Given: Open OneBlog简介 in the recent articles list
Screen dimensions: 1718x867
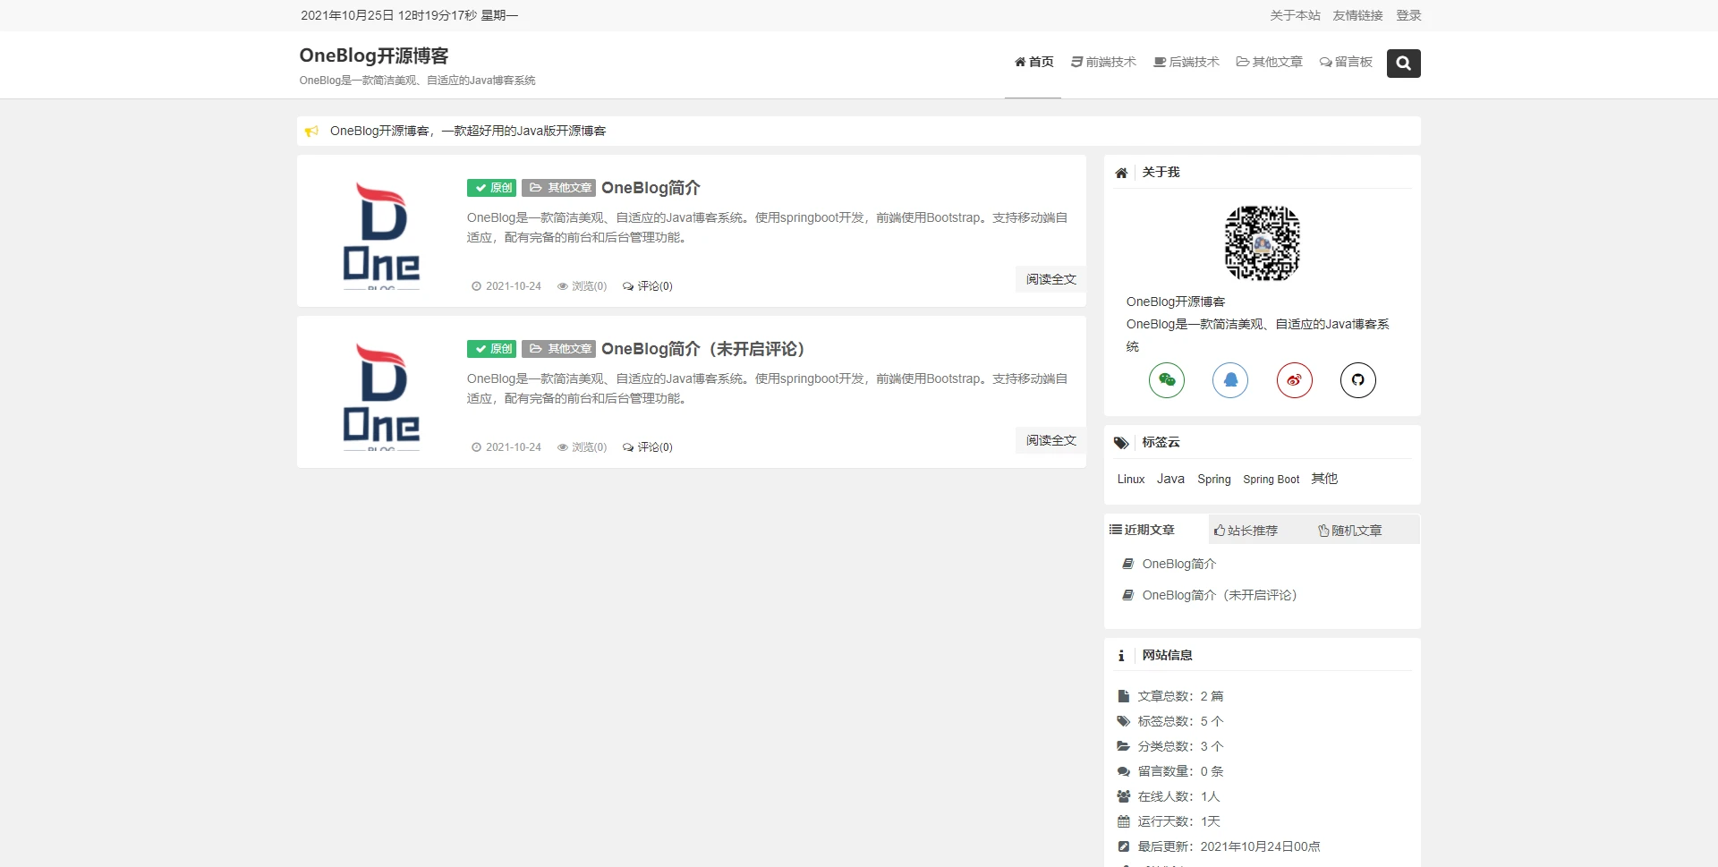Looking at the screenshot, I should (1178, 564).
